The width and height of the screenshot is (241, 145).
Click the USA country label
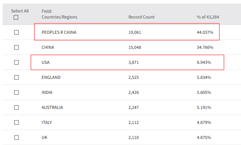(46, 62)
